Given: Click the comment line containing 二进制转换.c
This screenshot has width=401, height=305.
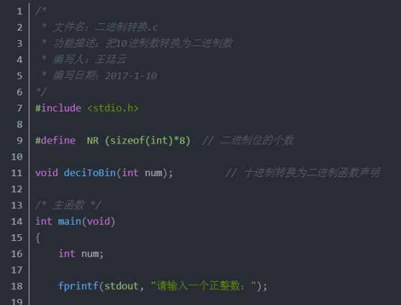Looking at the screenshot, I should pos(100,27).
